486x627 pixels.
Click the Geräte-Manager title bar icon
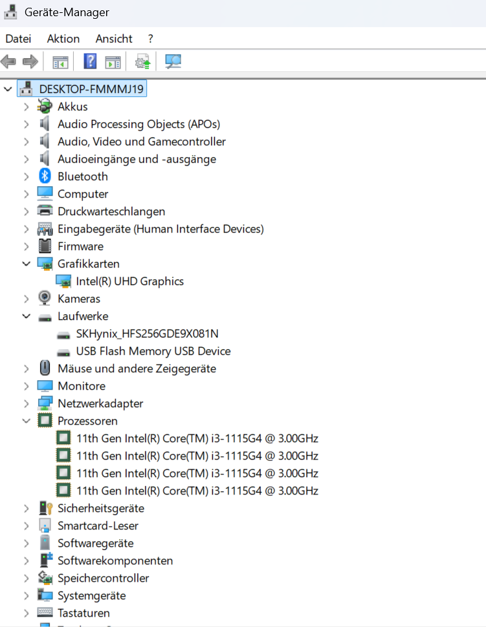click(10, 12)
